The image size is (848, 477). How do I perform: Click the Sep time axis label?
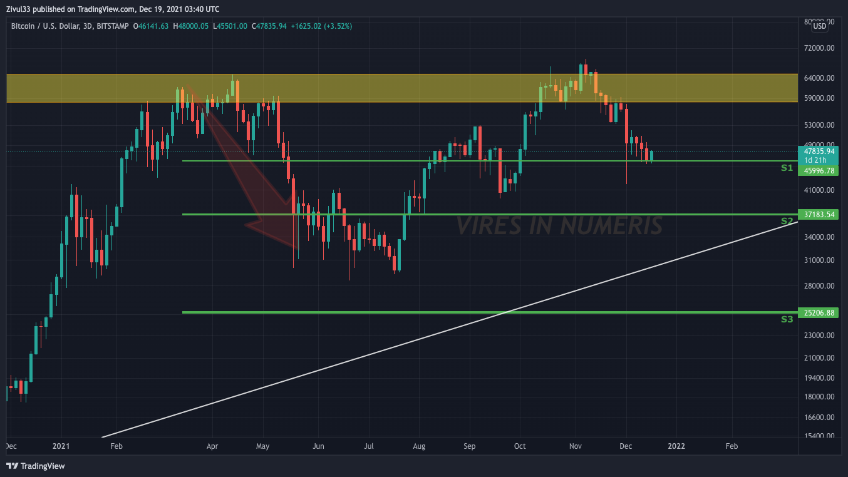point(470,446)
